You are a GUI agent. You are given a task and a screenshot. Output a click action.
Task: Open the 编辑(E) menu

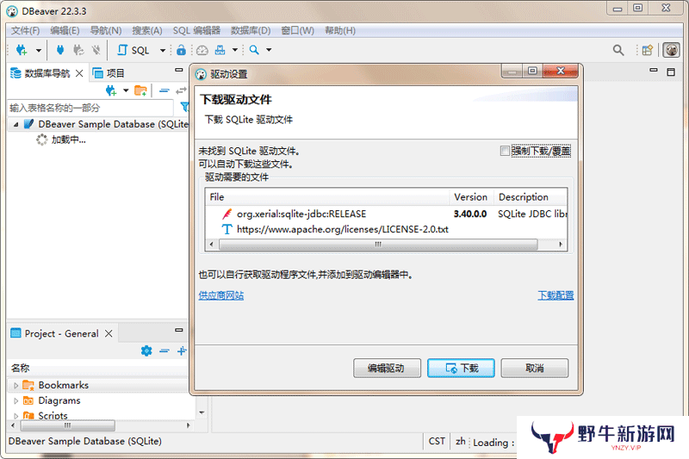[x=65, y=31]
